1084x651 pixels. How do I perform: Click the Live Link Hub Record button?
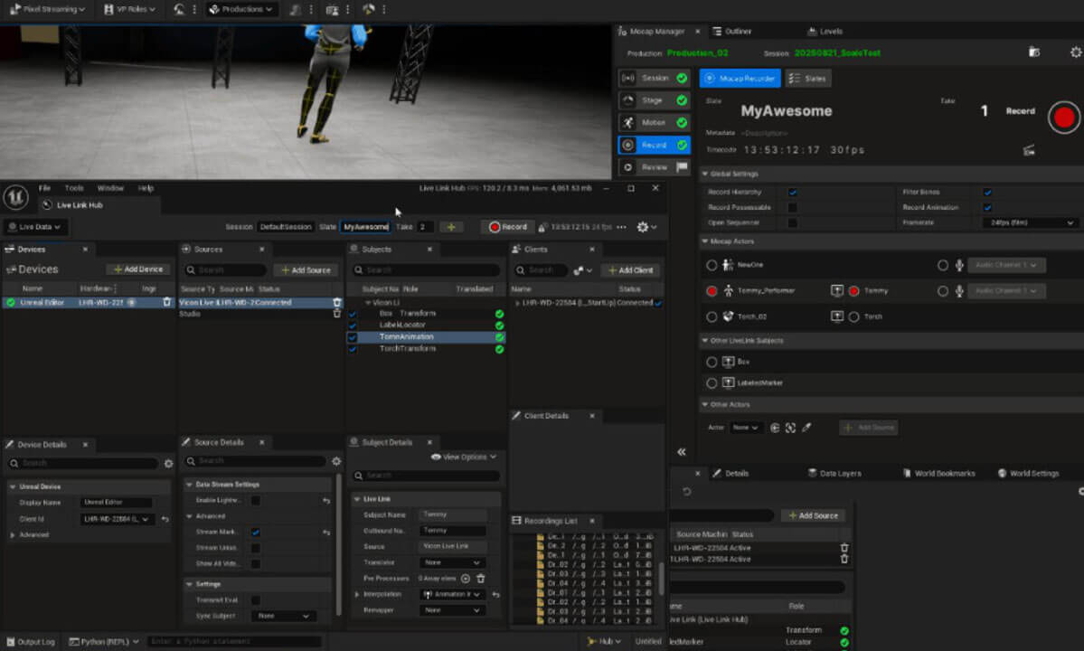pyautogui.click(x=508, y=227)
